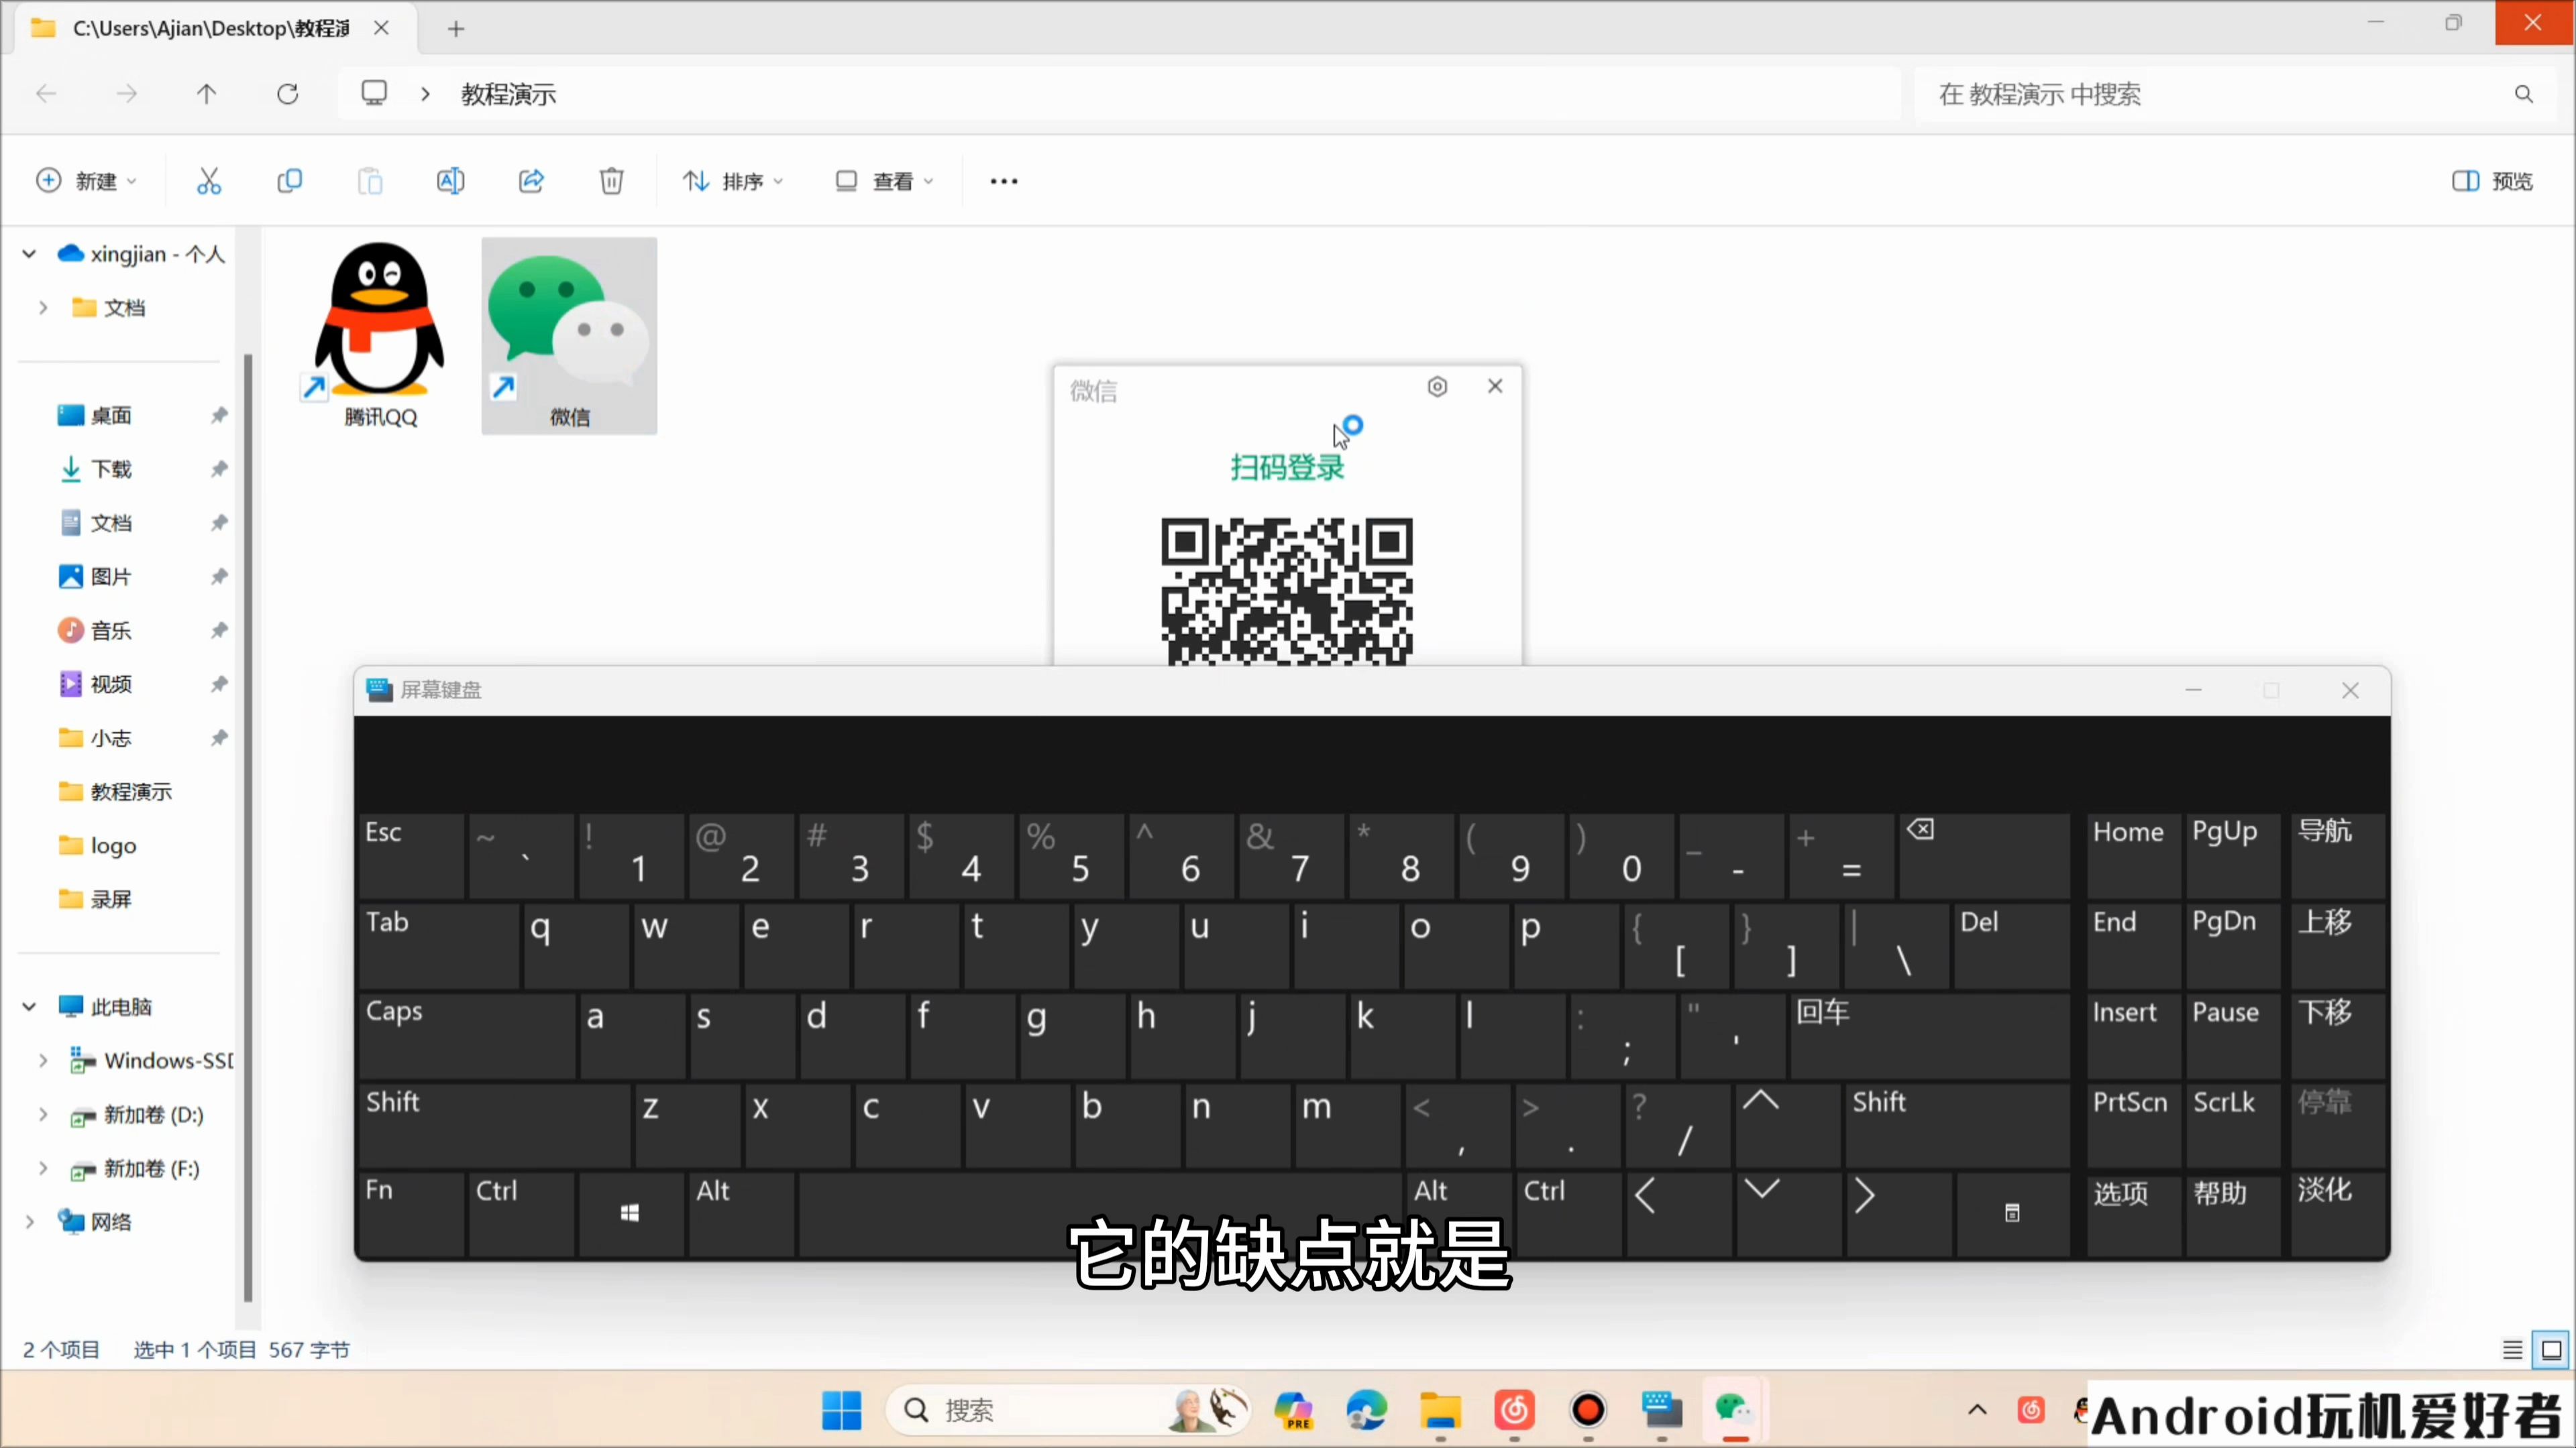The height and width of the screenshot is (1448, 2576).
Task: Select the Cut icon in the Explorer toolbar
Action: point(208,180)
